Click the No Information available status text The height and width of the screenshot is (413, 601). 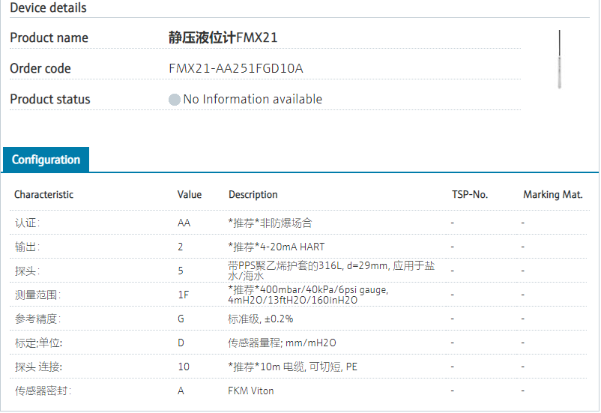253,100
